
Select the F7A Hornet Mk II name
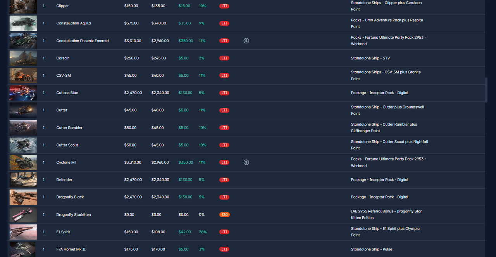71,249
